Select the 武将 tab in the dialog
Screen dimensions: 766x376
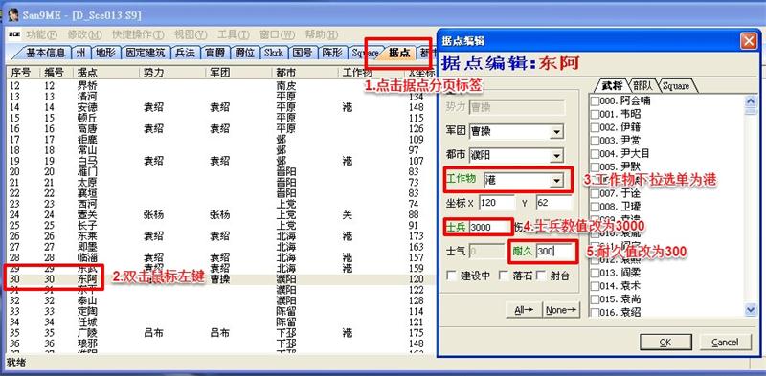click(x=611, y=85)
